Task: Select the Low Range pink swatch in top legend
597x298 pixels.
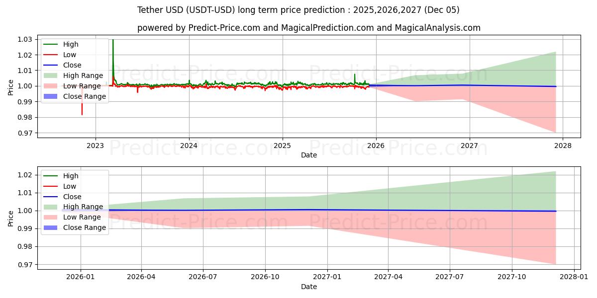Action: (50, 86)
